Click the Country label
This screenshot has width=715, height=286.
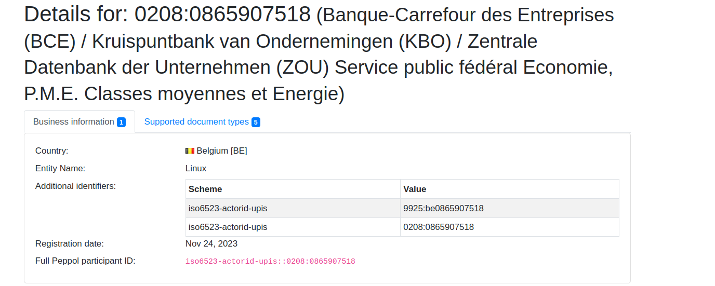coord(52,151)
